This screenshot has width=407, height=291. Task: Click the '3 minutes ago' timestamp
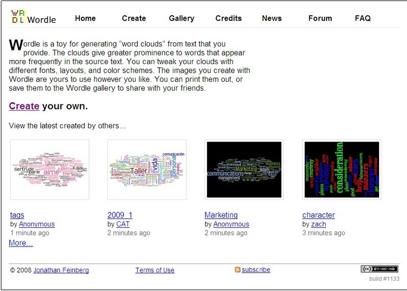point(324,233)
